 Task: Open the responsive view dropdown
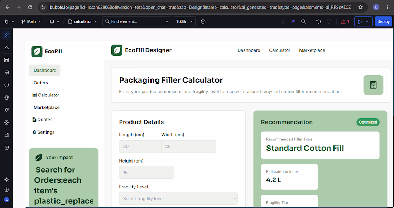tap(54, 21)
